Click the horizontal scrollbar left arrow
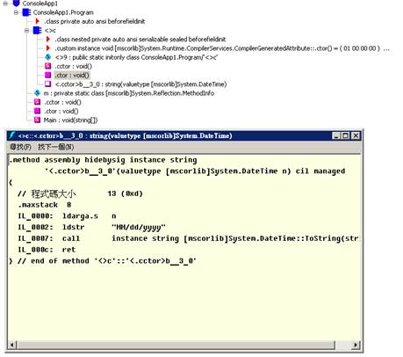The height and width of the screenshot is (357, 403). 12,345
